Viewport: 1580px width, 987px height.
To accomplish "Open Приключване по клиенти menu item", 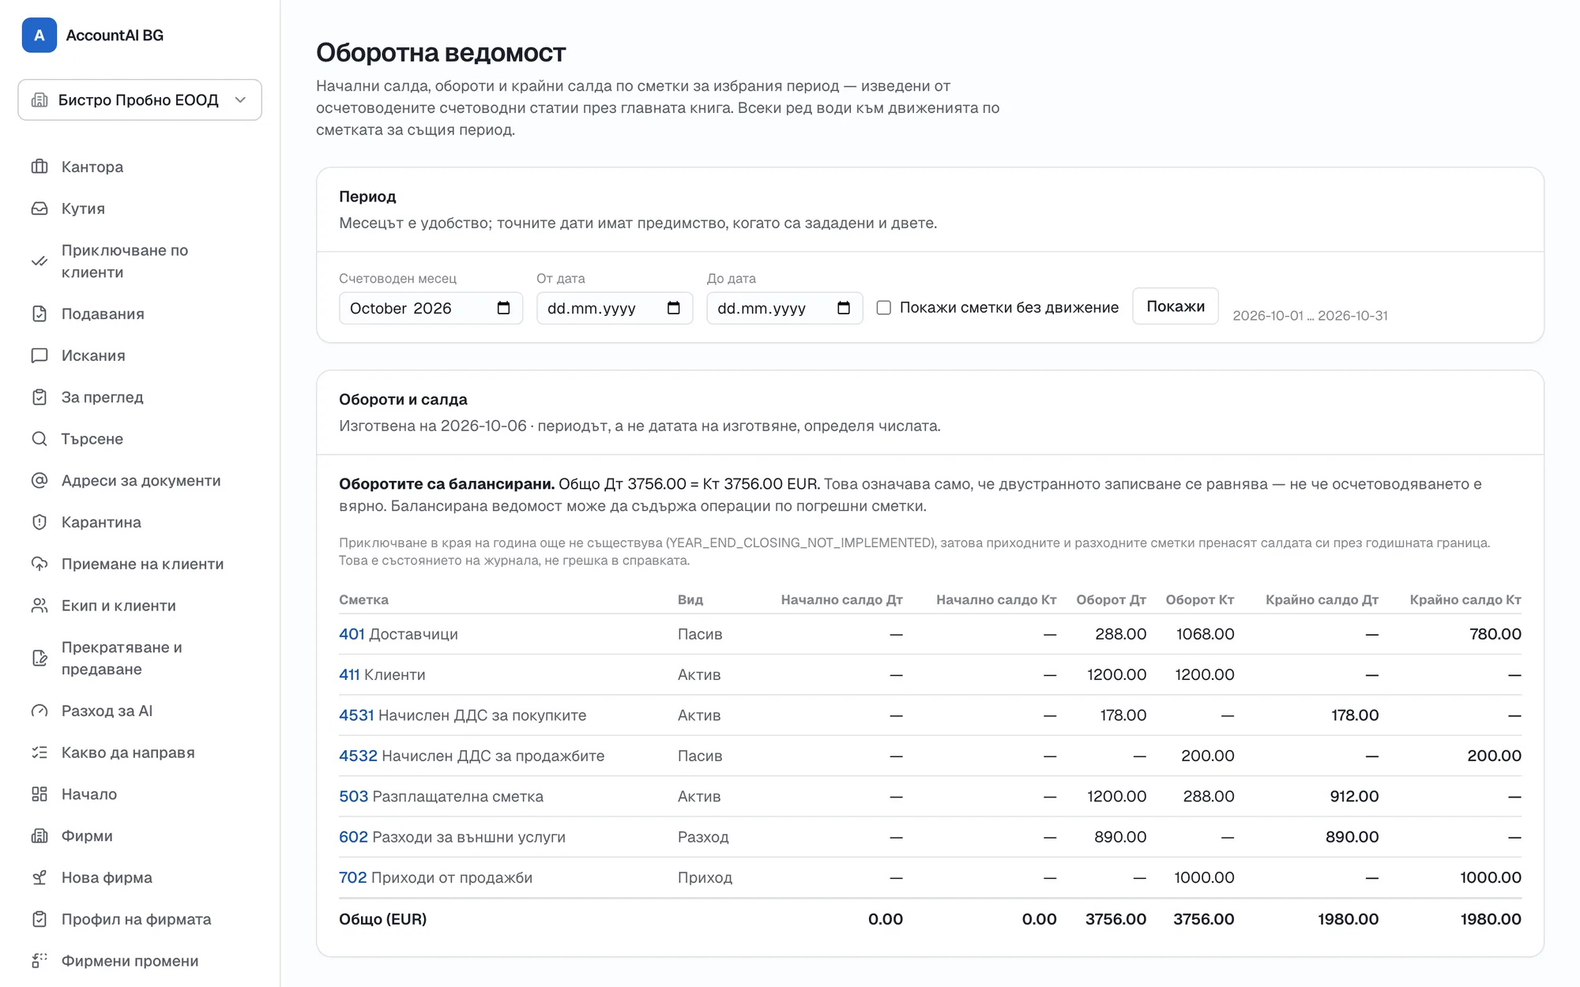I will [140, 261].
